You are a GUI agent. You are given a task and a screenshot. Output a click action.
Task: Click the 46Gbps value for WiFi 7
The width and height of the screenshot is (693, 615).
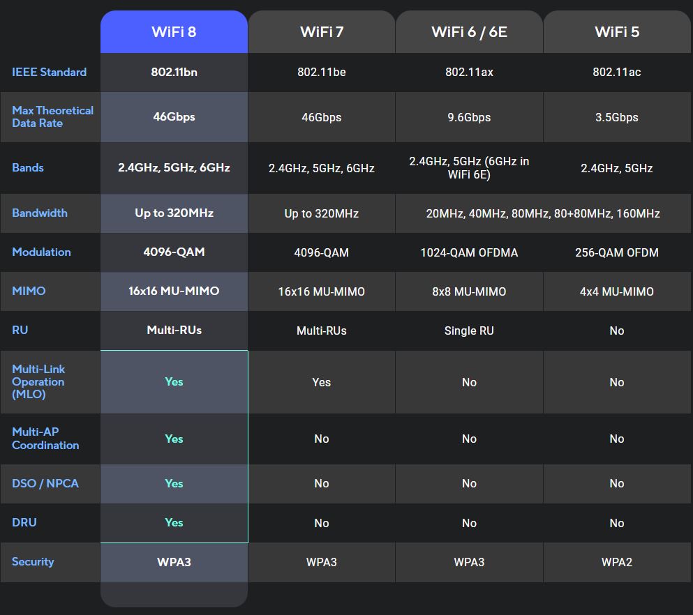[x=321, y=117]
